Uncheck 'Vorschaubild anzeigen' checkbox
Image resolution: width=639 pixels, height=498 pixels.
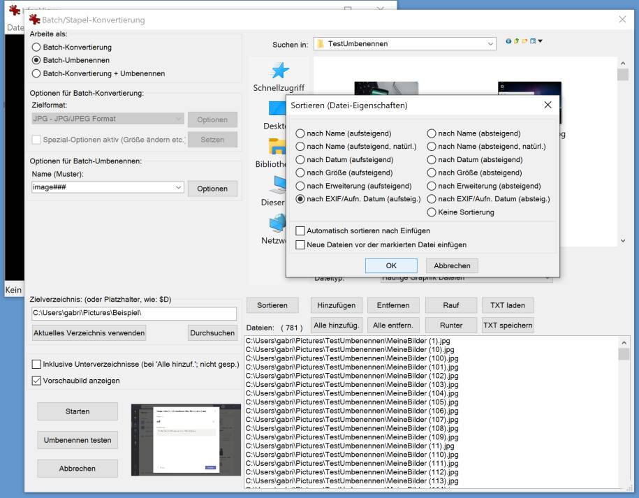37,381
